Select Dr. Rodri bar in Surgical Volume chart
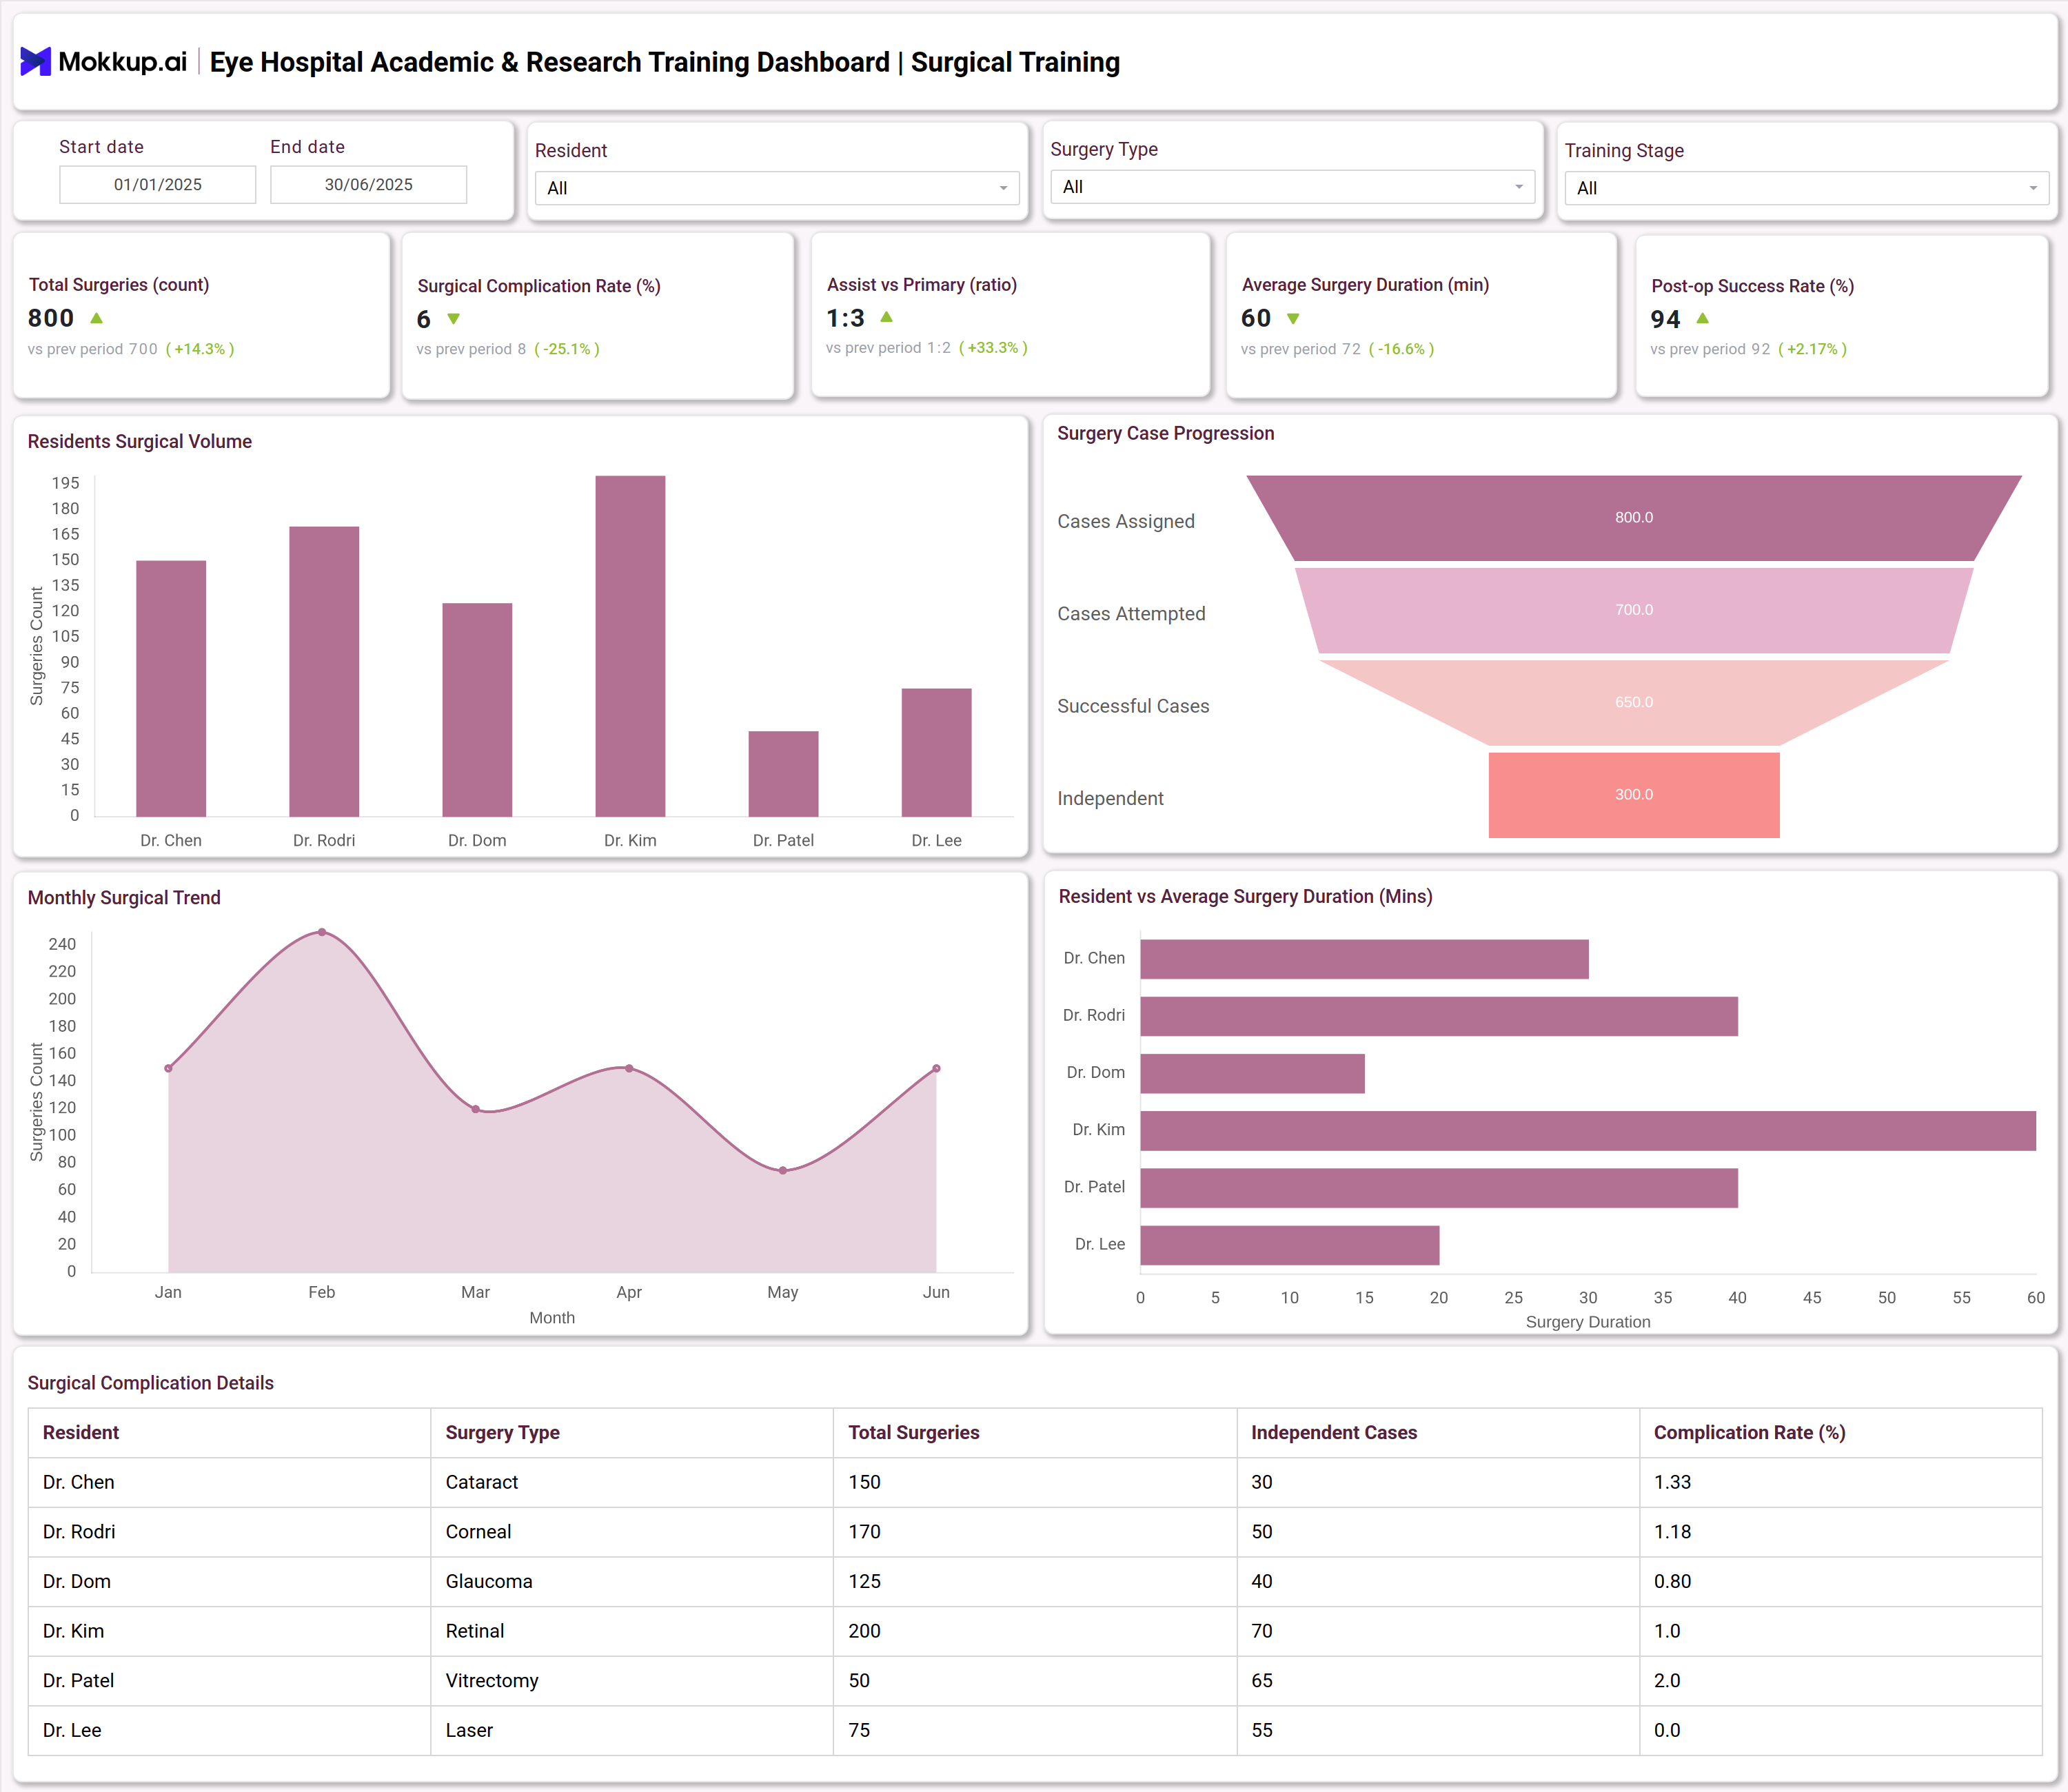 click(x=324, y=672)
